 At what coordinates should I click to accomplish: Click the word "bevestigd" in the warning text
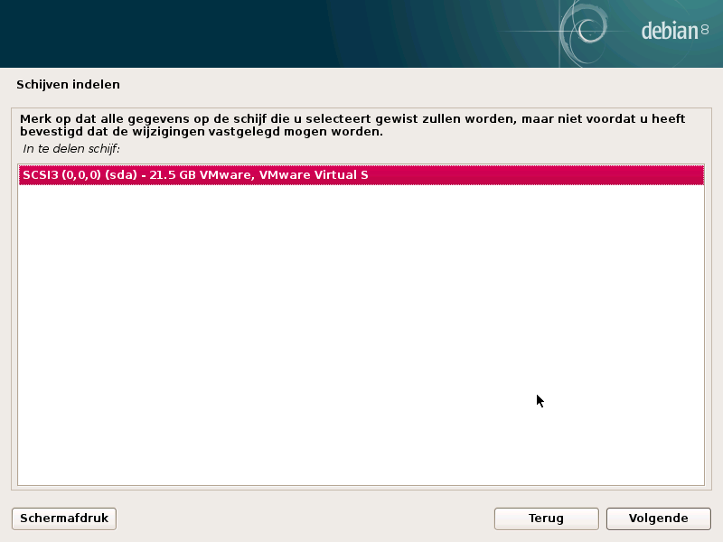coord(50,132)
